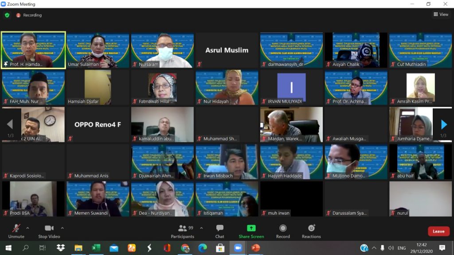Image resolution: width=454 pixels, height=255 pixels.
Task: Show hidden system tray icons
Action: coord(374,248)
